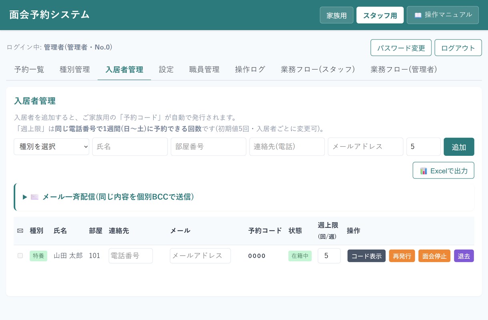Viewport: 488px width, 320px height.
Task: Focus the 氏名 input field
Action: [x=130, y=147]
